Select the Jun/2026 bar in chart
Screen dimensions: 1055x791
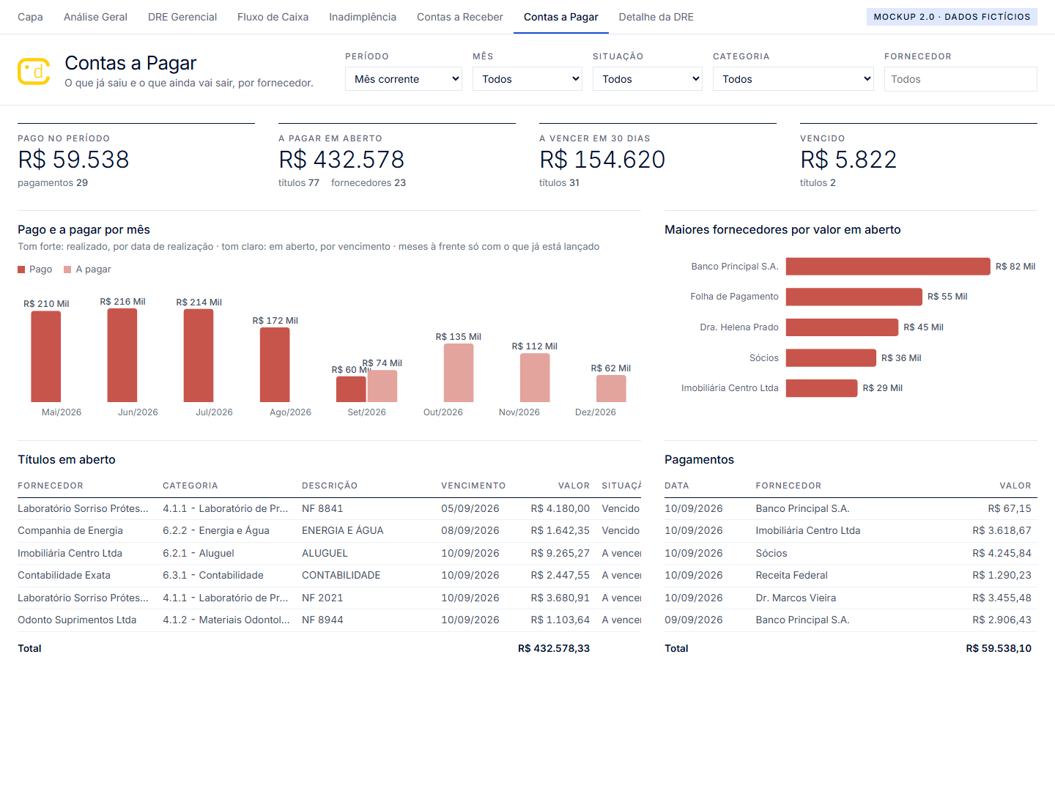pyautogui.click(x=122, y=355)
